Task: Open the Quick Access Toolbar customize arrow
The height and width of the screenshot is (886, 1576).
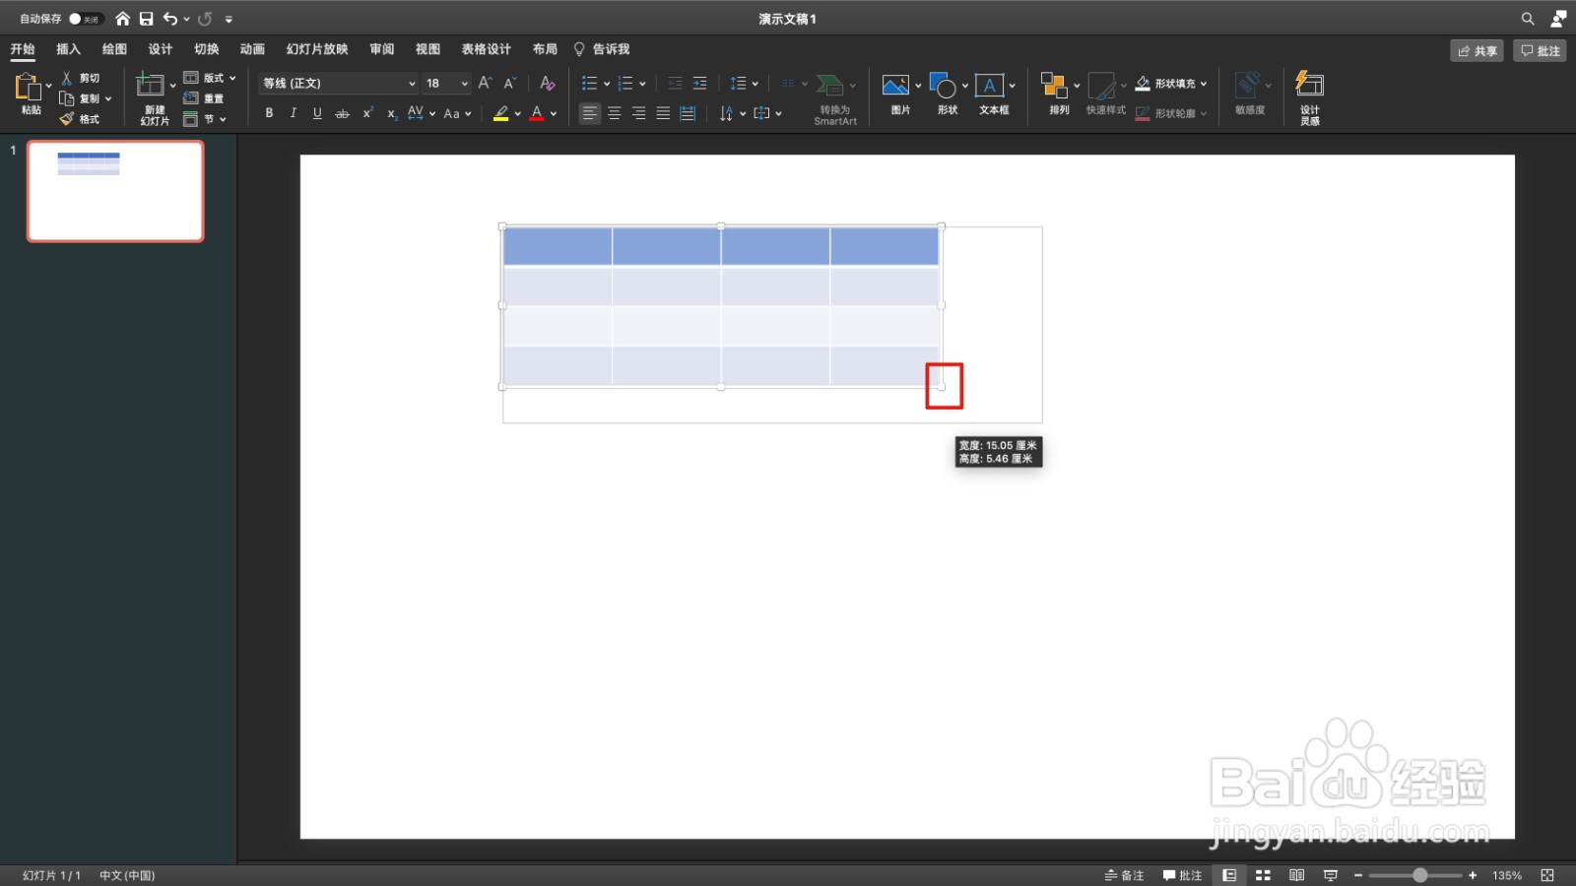Action: (x=229, y=19)
